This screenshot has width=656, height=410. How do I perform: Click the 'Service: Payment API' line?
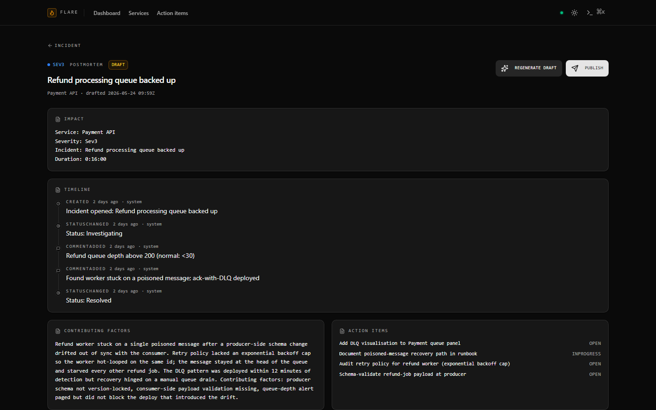(x=85, y=132)
